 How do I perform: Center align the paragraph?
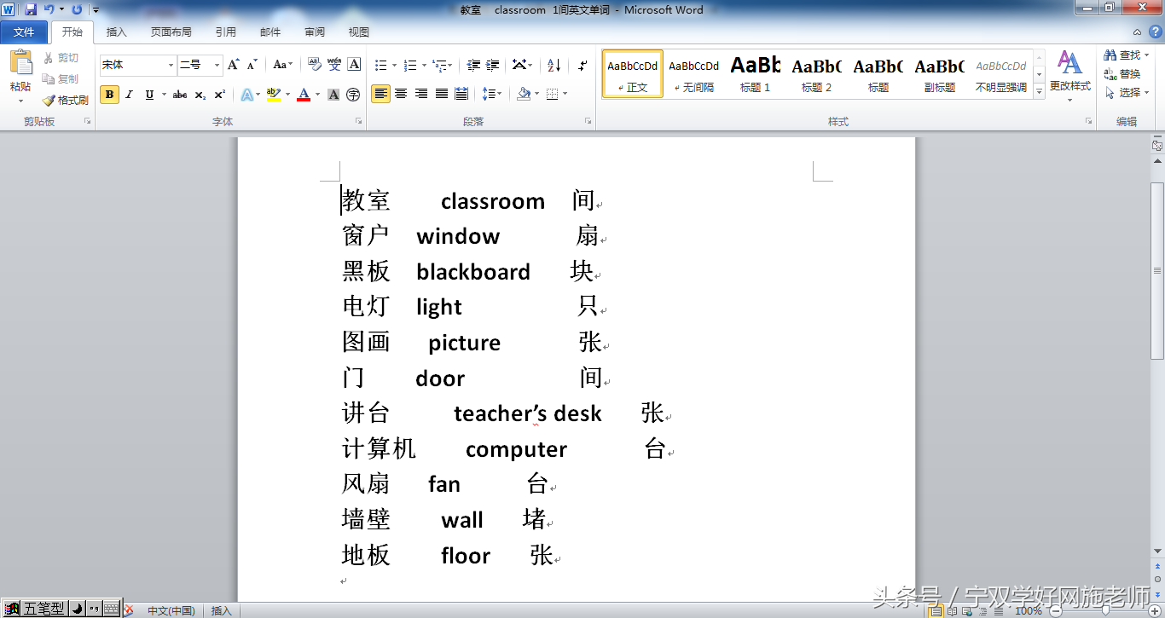click(x=401, y=94)
